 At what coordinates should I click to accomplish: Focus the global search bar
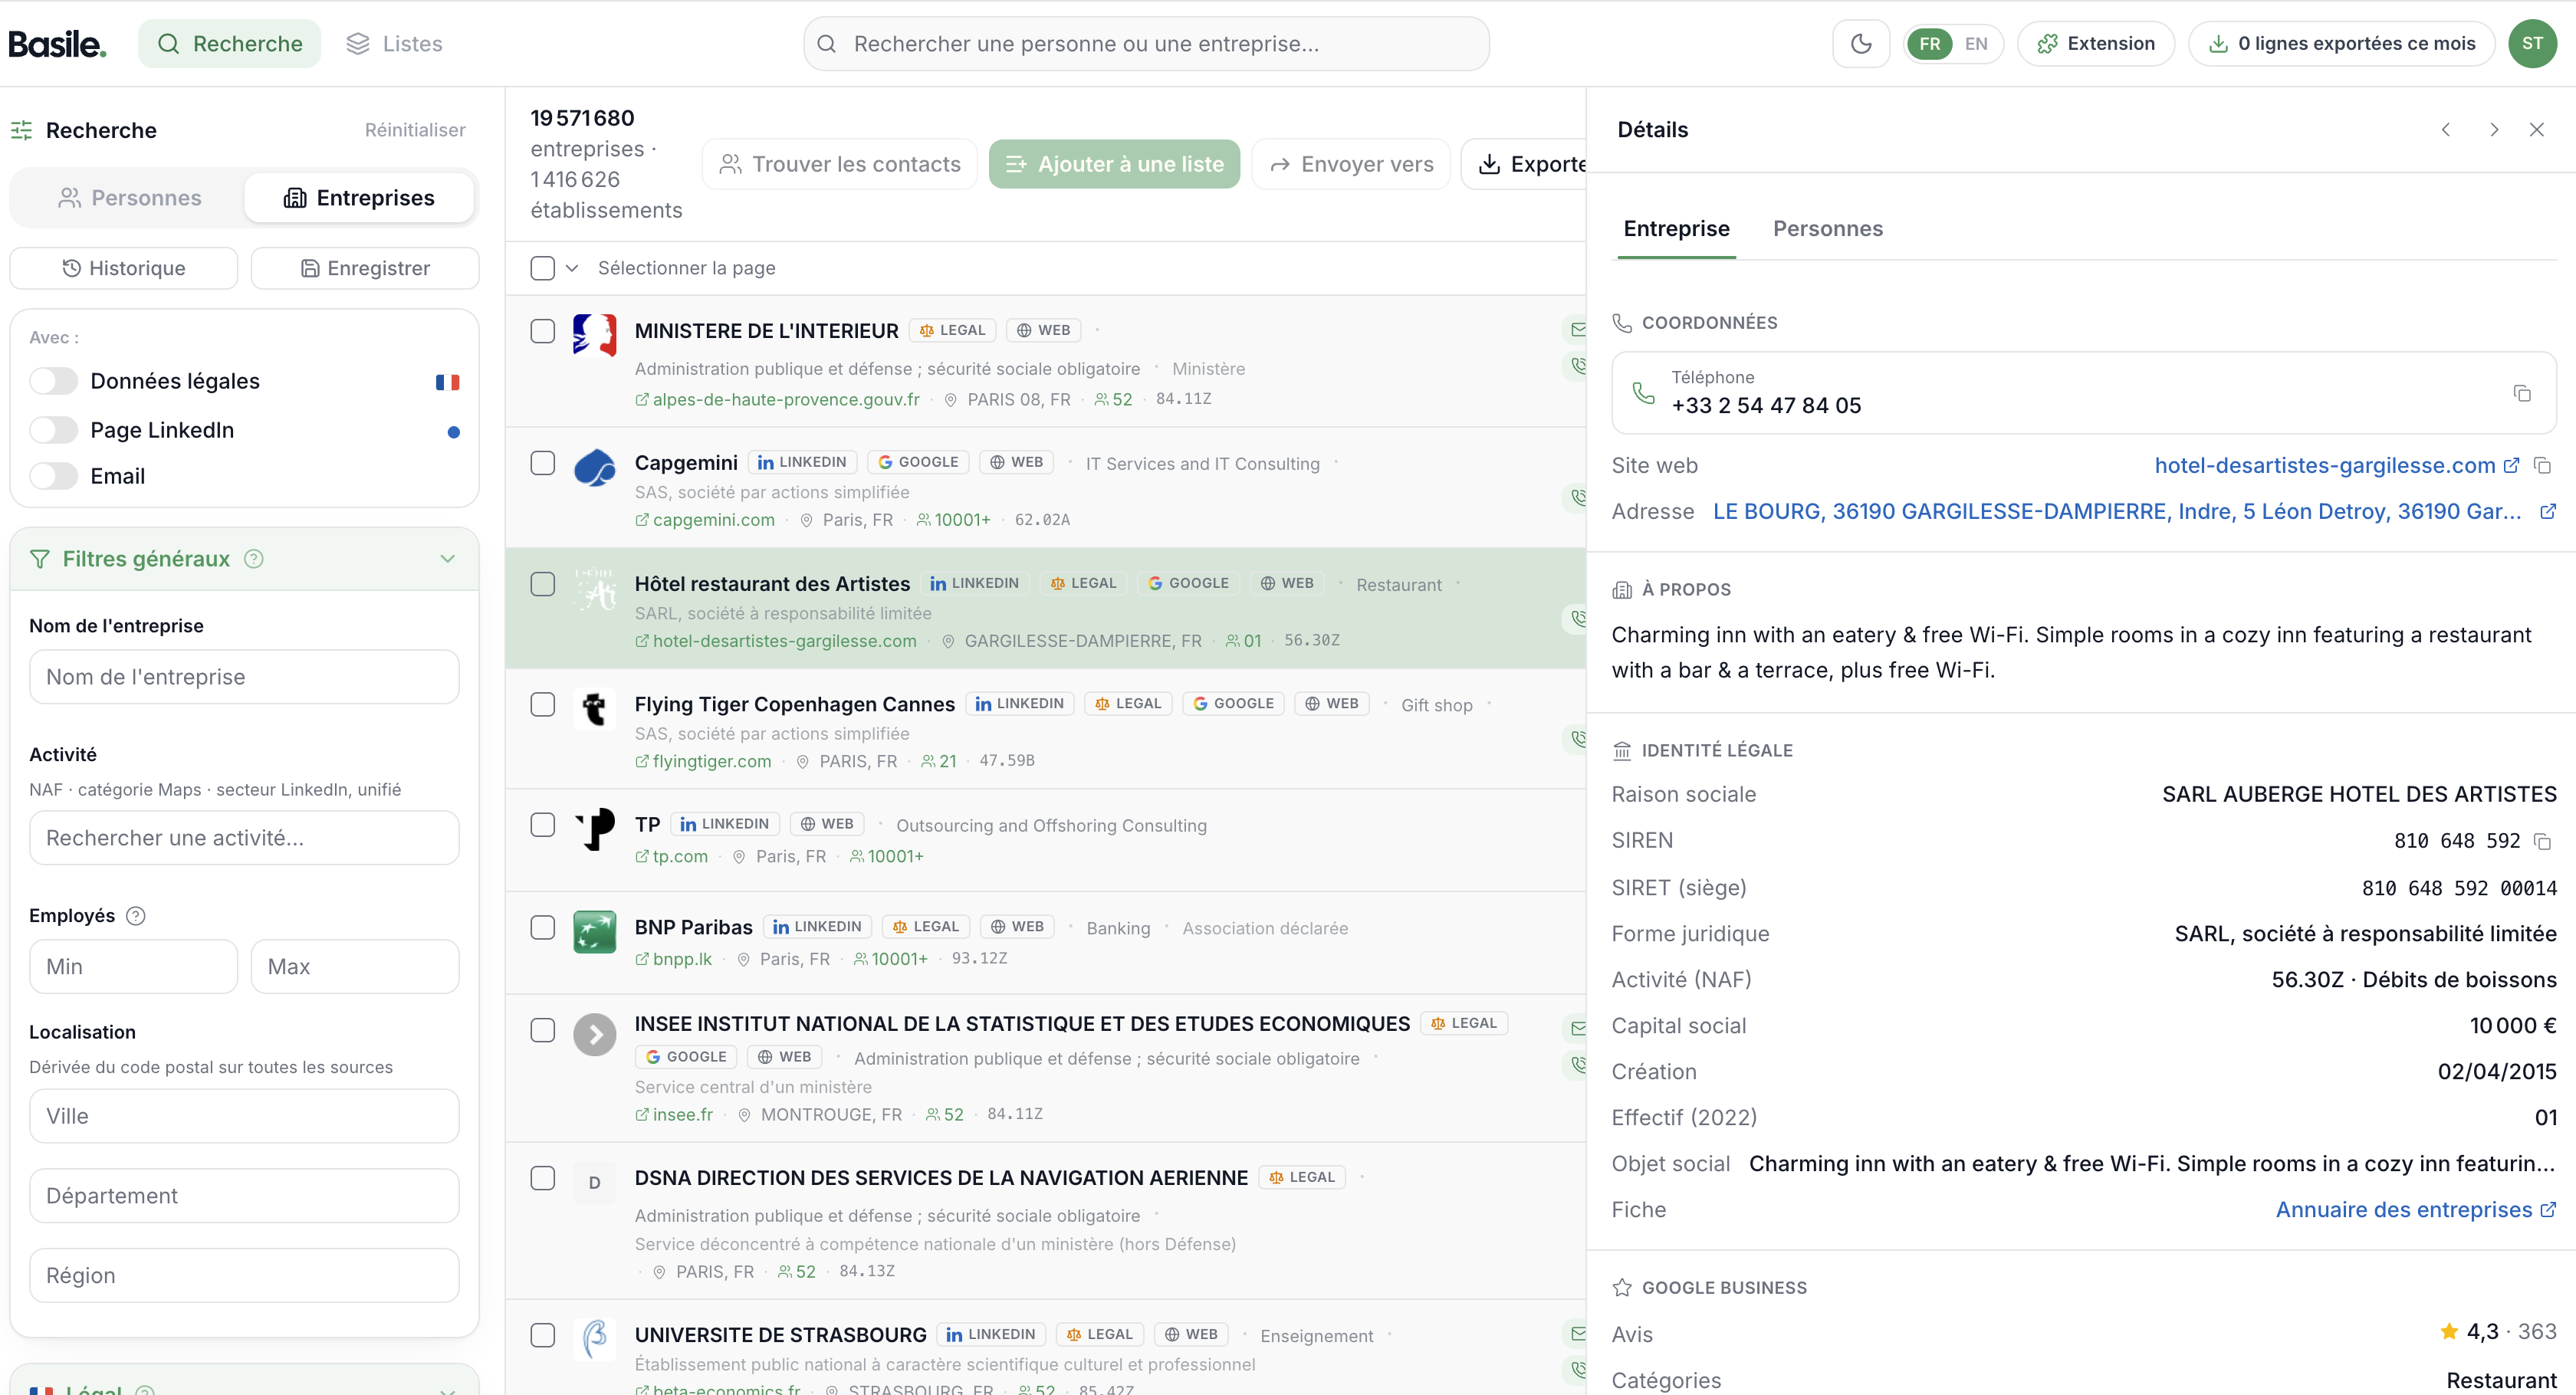(1146, 44)
